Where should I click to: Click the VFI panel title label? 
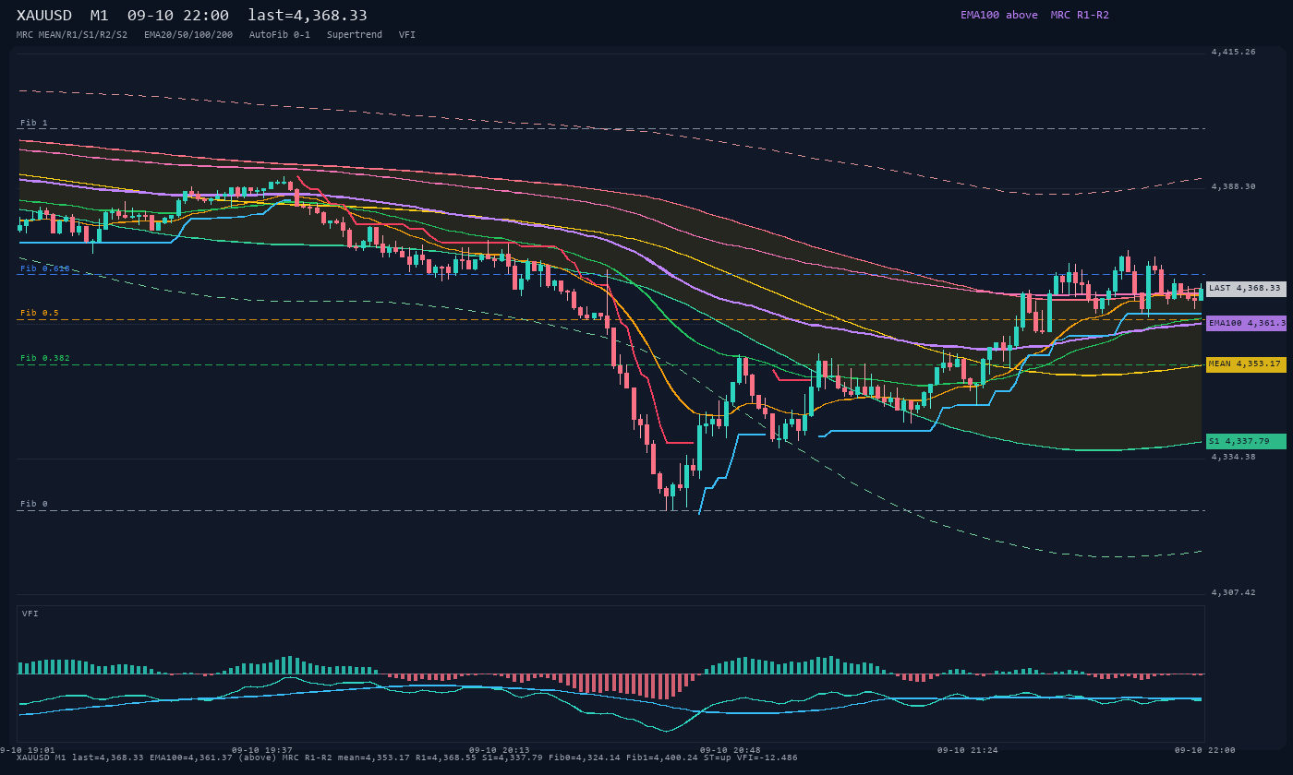tap(30, 614)
